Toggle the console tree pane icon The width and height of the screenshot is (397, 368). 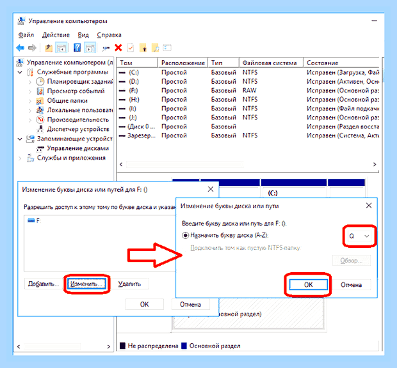61,48
